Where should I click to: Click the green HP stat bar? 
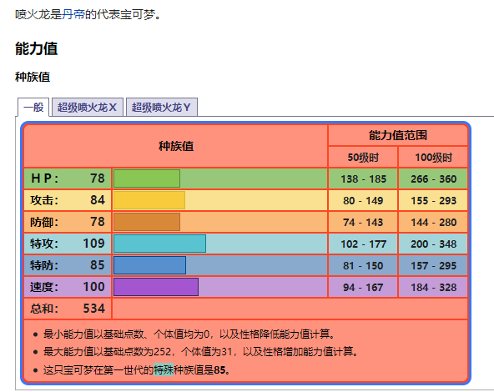tap(147, 178)
